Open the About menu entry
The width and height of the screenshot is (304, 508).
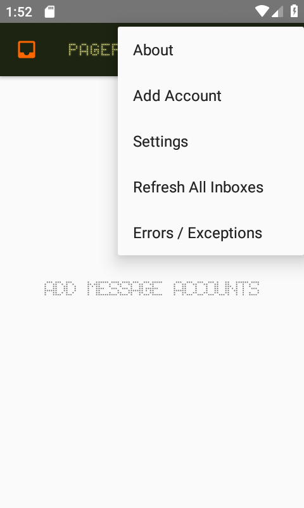(x=211, y=50)
